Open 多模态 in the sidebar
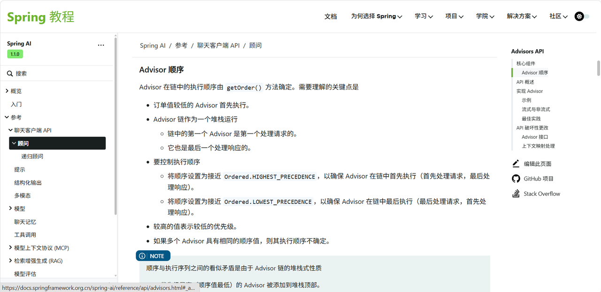The image size is (601, 292). coord(23,195)
